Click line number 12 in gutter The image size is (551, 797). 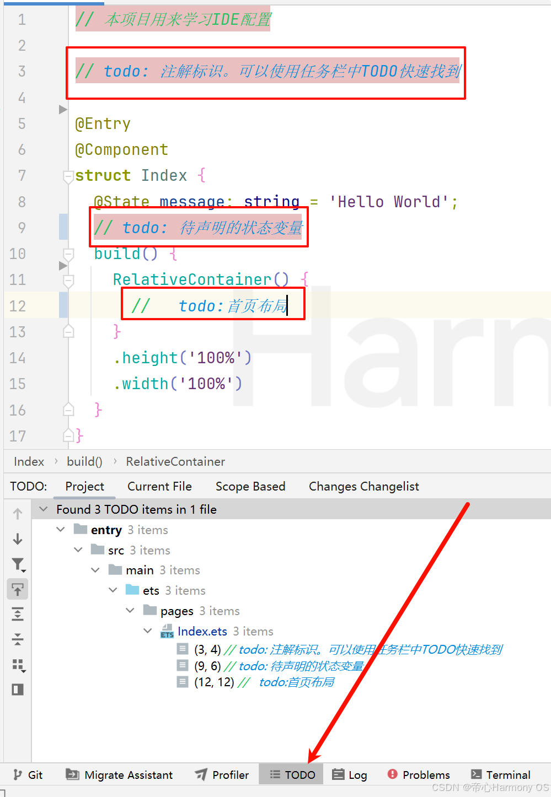(x=18, y=306)
